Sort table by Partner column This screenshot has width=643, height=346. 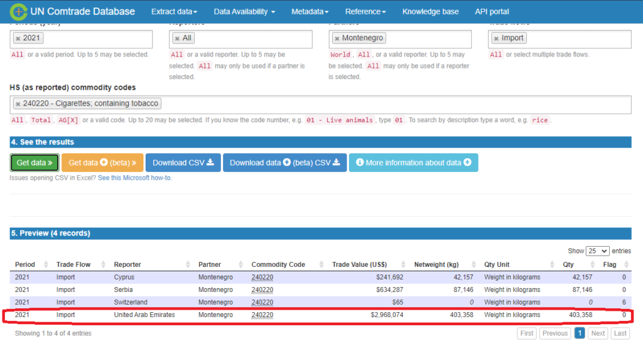click(x=220, y=264)
